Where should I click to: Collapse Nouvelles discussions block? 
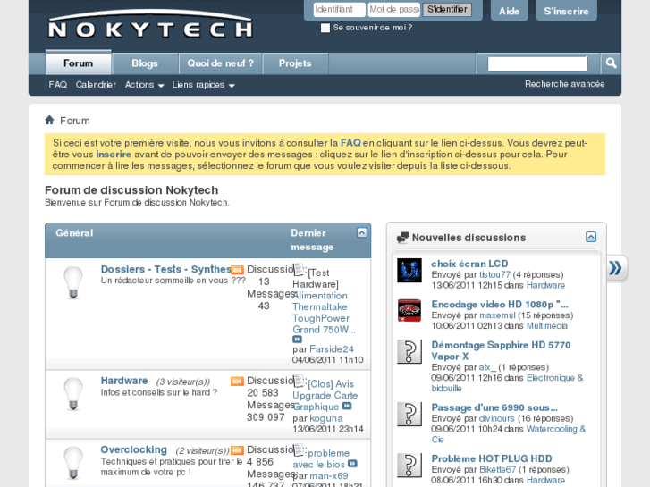coord(591,237)
